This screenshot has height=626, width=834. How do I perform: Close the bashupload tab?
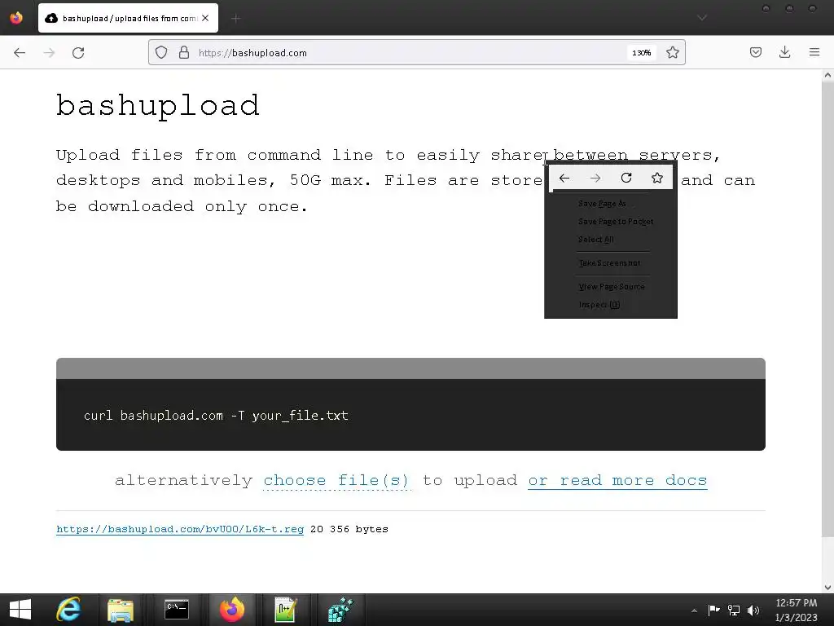[x=205, y=18]
